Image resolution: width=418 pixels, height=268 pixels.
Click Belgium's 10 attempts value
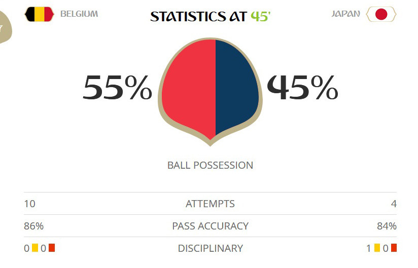tap(29, 204)
